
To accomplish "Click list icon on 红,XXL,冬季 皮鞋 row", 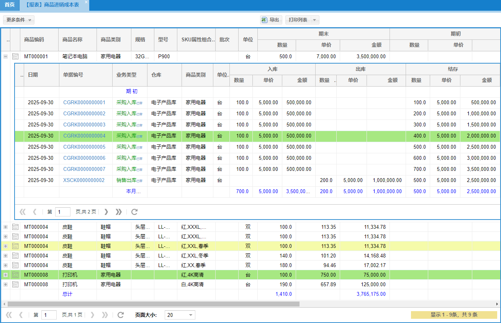I will pos(15,256).
